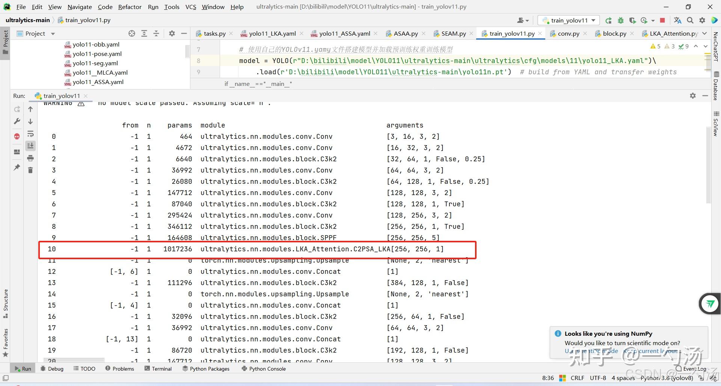Open Everywhere search with magnifier icon
This screenshot has height=386, width=721.
tap(690, 20)
